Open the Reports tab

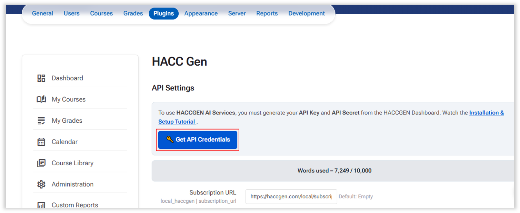pyautogui.click(x=267, y=13)
